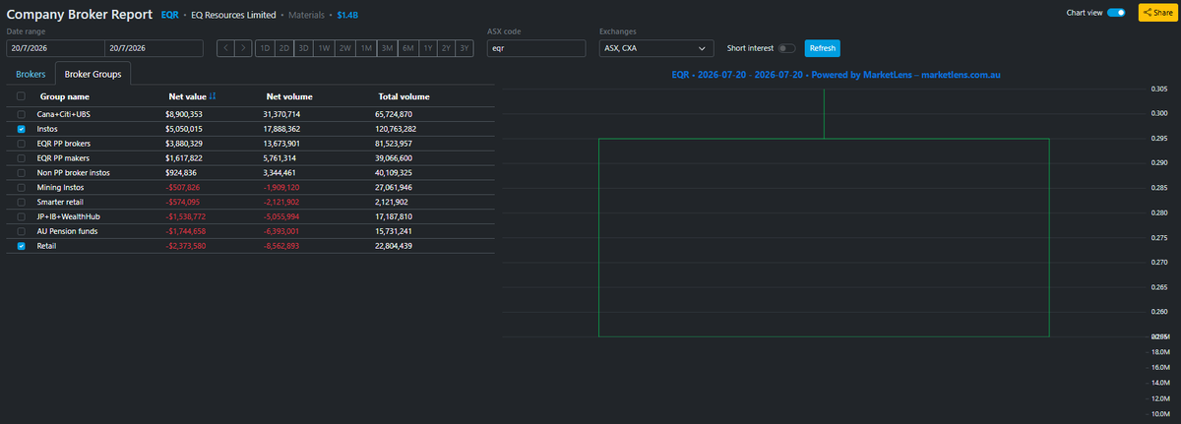This screenshot has height=424, width=1181.
Task: Click the chart title MarketLens text
Action: point(836,75)
